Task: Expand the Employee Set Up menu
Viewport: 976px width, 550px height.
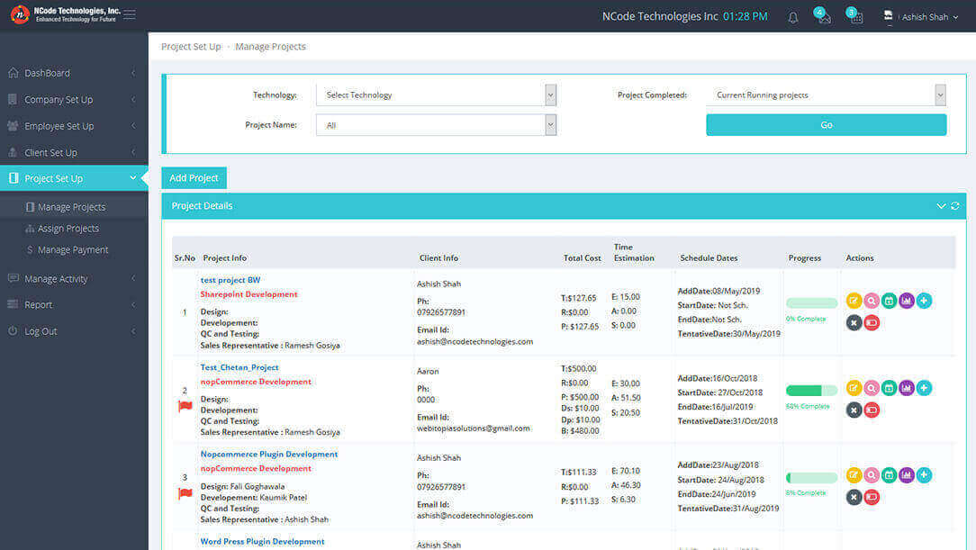Action: click(x=74, y=126)
